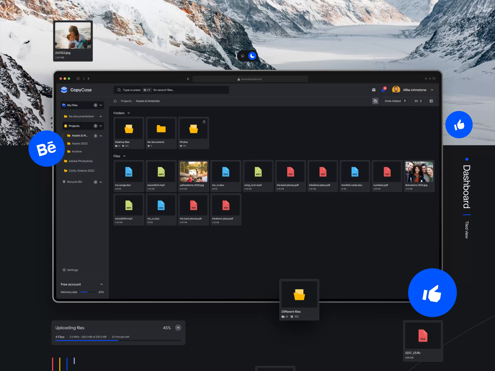The image size is (495, 371).
Task: Open notifications bell with red badge
Action: pyautogui.click(x=384, y=90)
